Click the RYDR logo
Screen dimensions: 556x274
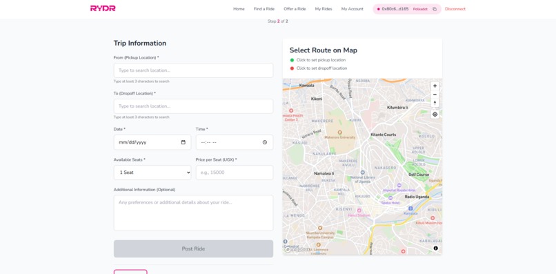(103, 8)
